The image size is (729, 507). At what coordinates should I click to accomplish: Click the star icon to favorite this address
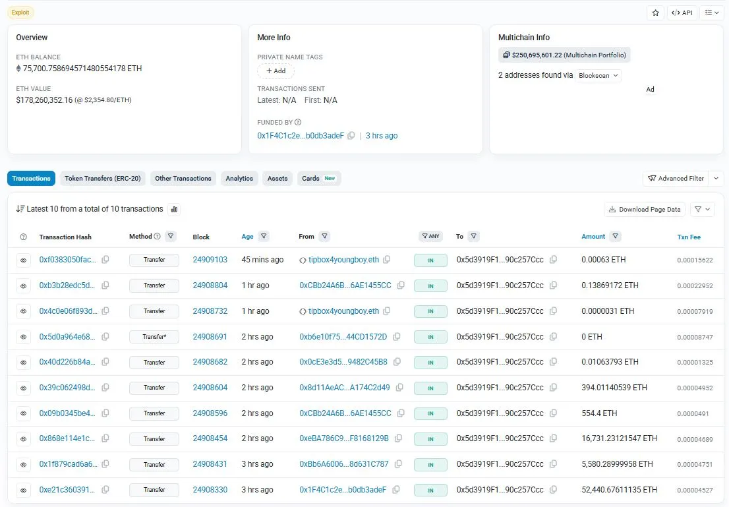655,12
